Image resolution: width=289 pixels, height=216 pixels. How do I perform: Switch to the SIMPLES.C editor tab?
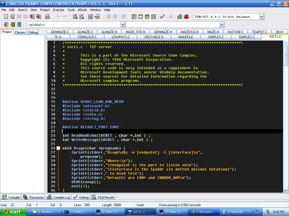(x=216, y=37)
